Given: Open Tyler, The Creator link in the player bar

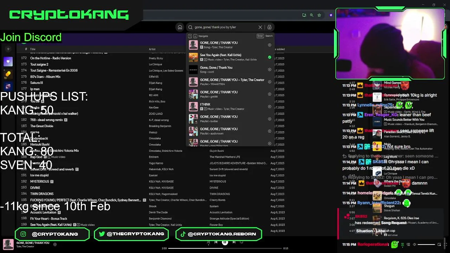Looking at the screenshot, I should [25, 246].
